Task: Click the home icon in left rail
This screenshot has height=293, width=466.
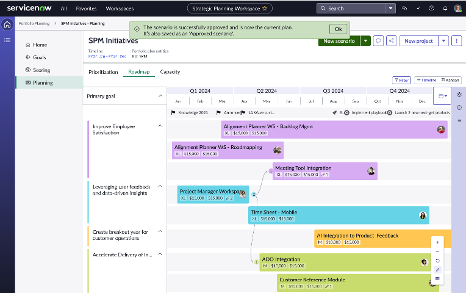Action: [x=7, y=25]
